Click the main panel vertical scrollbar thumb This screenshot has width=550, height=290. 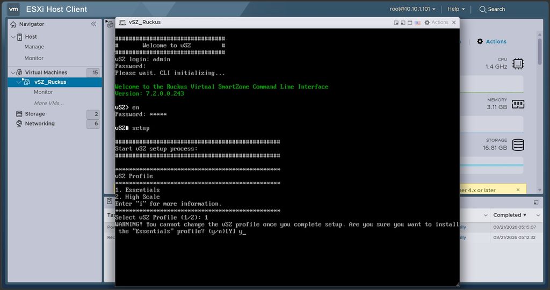click(x=539, y=52)
